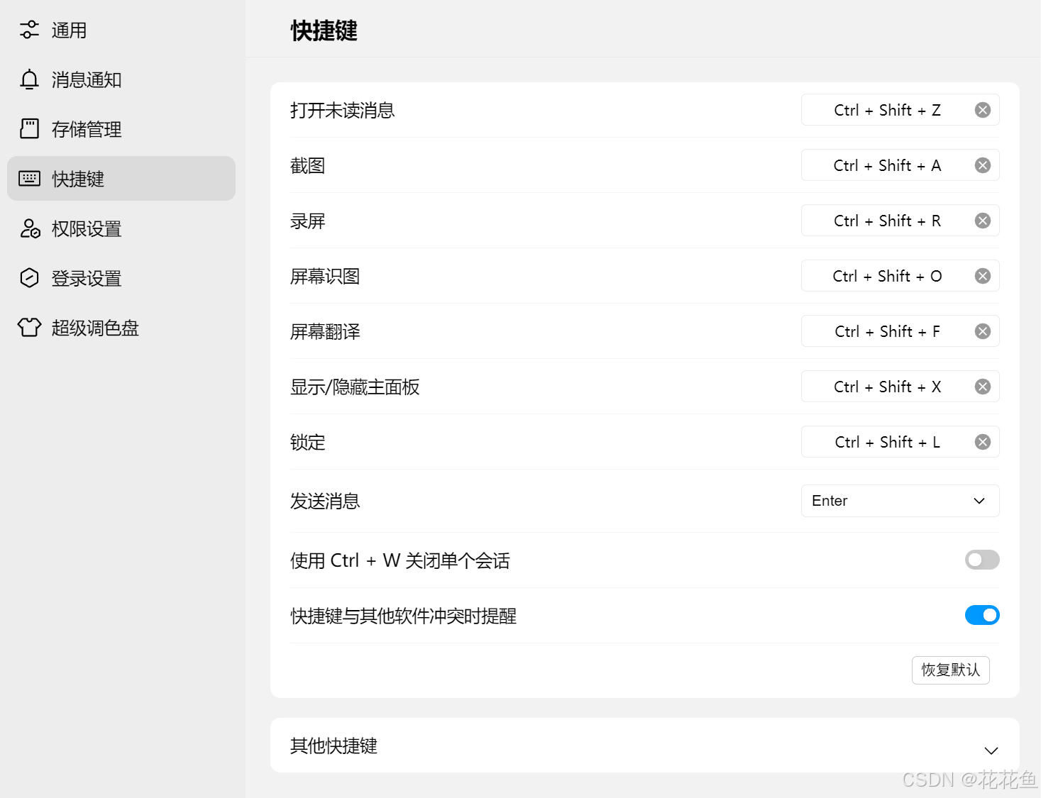
Task: Delete the 屏幕翻译 shortcut binding
Action: (982, 331)
